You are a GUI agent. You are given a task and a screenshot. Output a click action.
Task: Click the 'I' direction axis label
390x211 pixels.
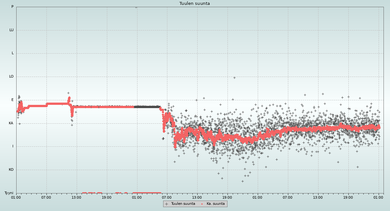[13, 146]
